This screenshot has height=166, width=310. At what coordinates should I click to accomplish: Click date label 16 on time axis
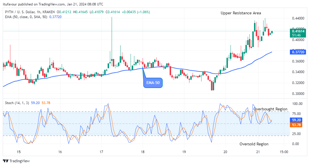[x=60, y=152]
